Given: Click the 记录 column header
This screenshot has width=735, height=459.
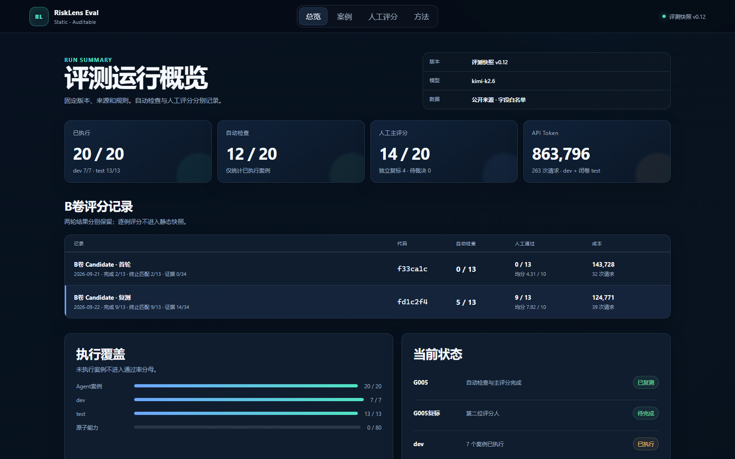Looking at the screenshot, I should (79, 244).
